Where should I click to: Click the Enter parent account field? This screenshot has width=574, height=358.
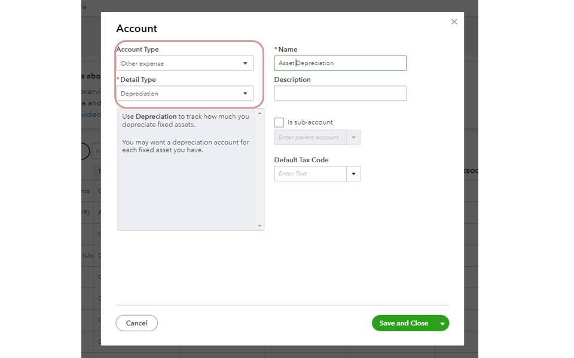(x=310, y=138)
